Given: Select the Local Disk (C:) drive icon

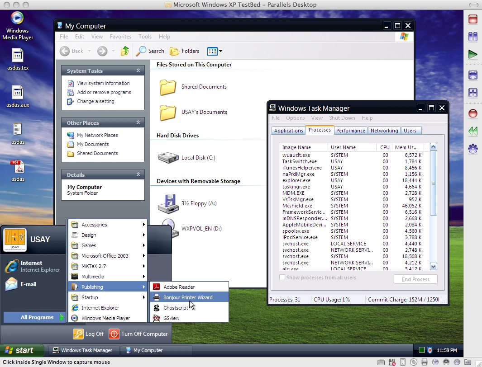Looking at the screenshot, I should click(168, 158).
